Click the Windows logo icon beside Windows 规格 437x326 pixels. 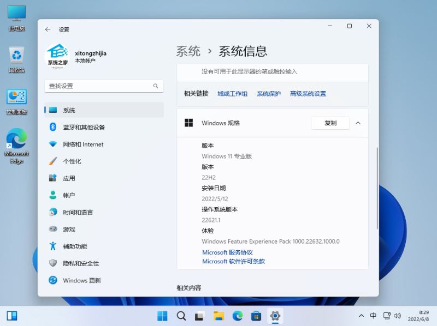(x=188, y=123)
